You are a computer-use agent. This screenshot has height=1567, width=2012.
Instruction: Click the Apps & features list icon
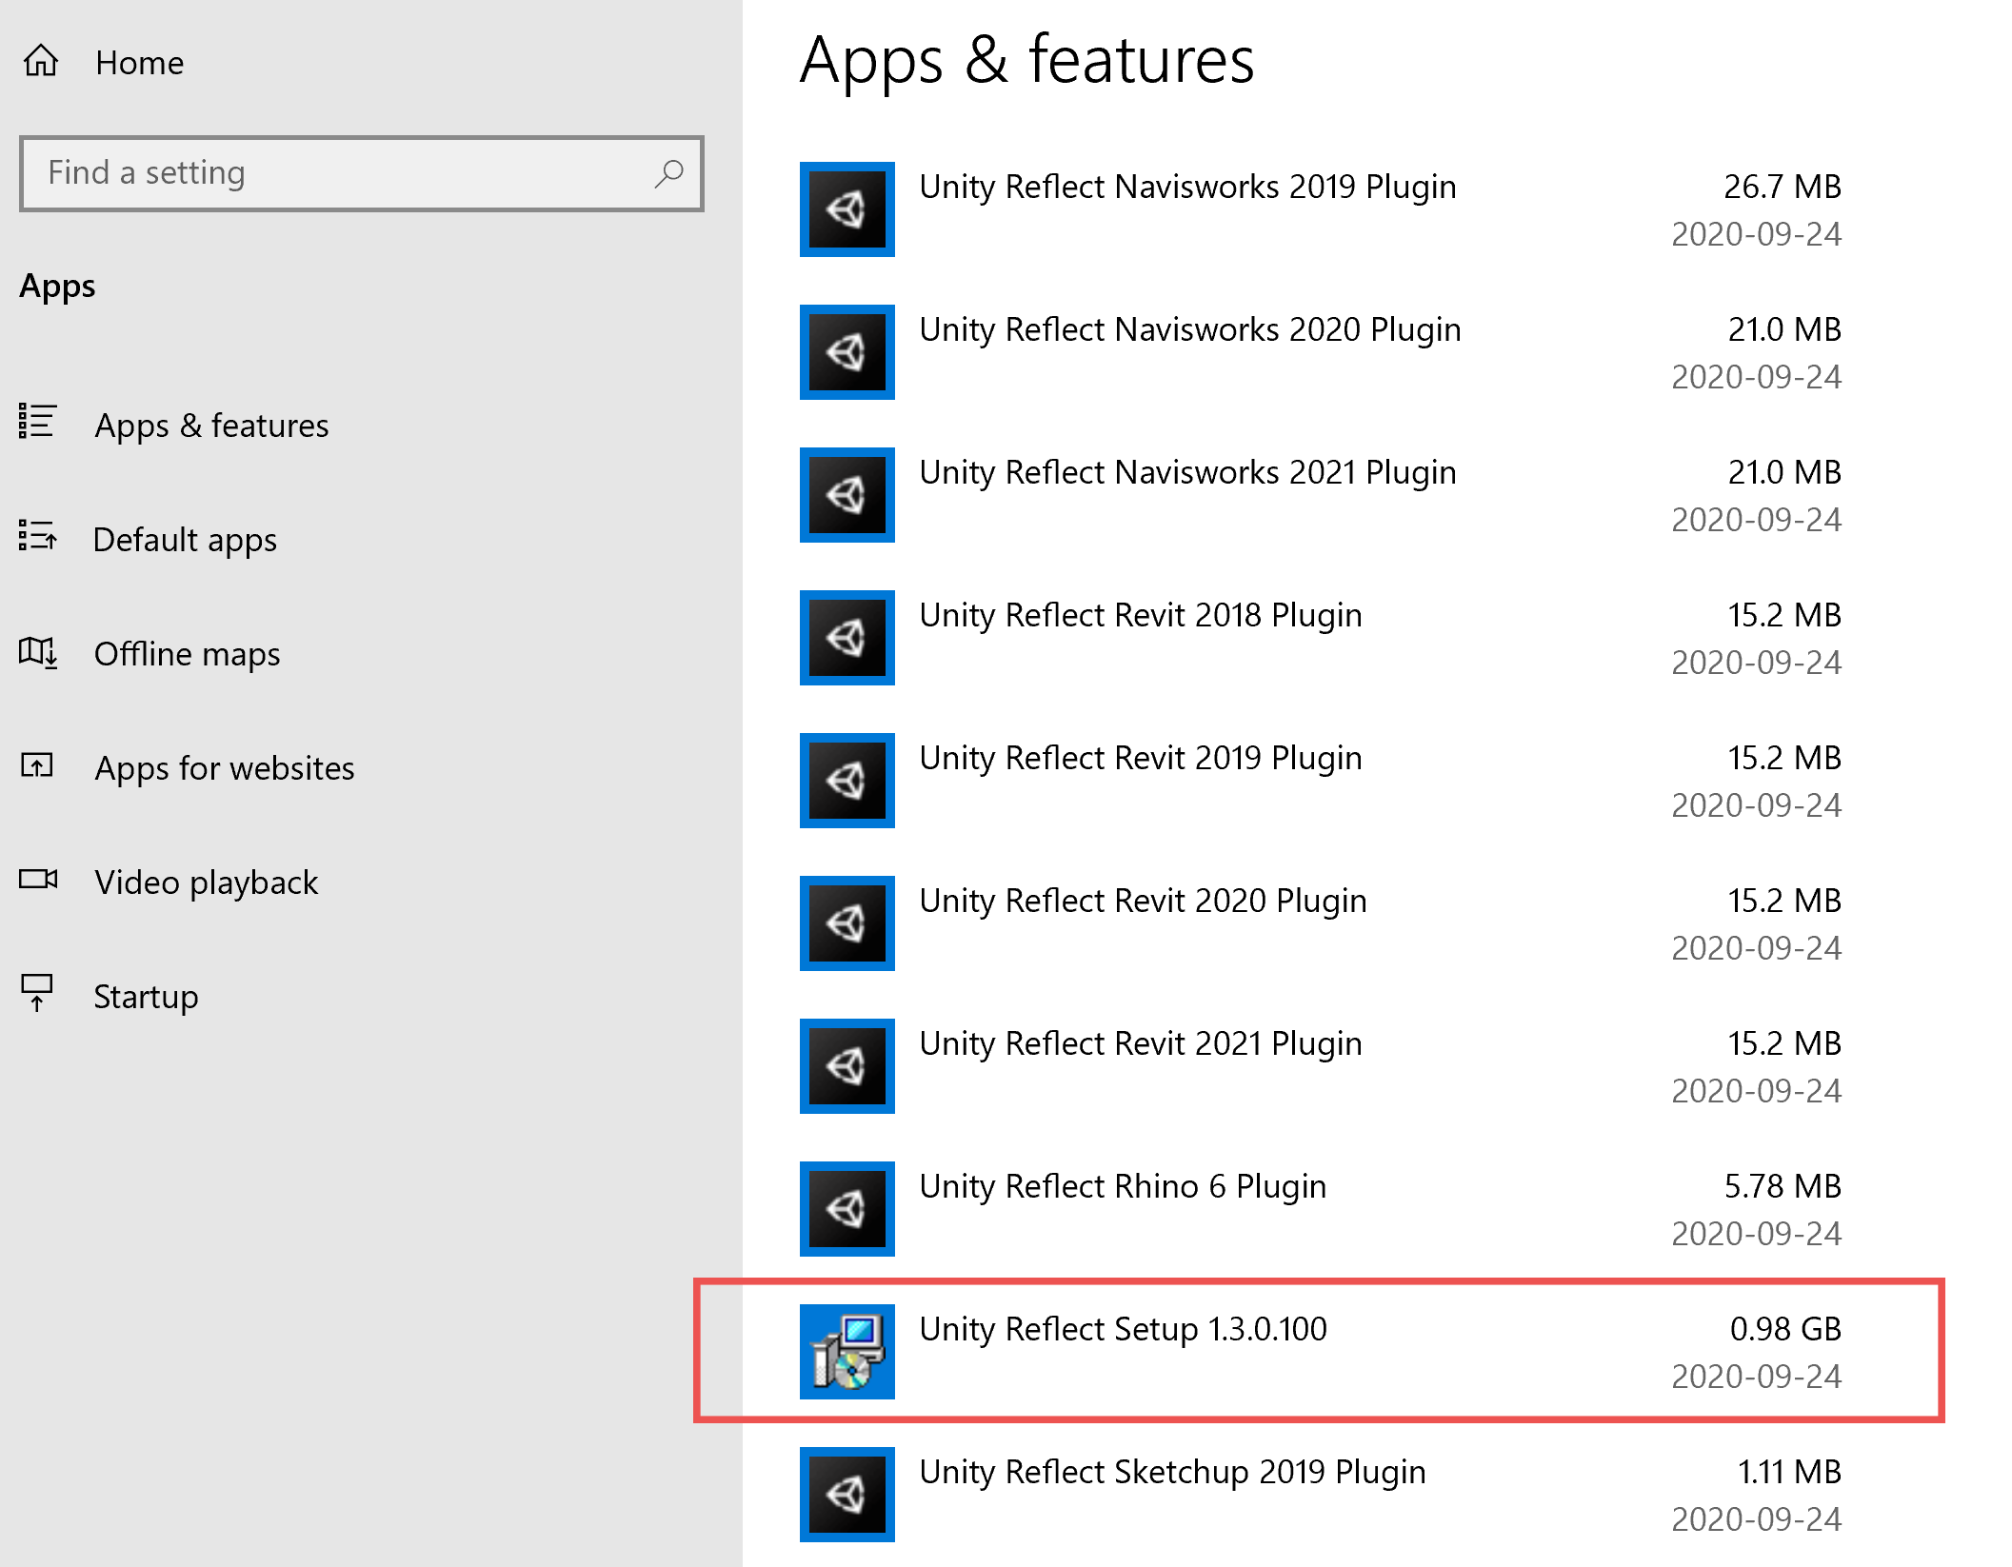pyautogui.click(x=38, y=421)
